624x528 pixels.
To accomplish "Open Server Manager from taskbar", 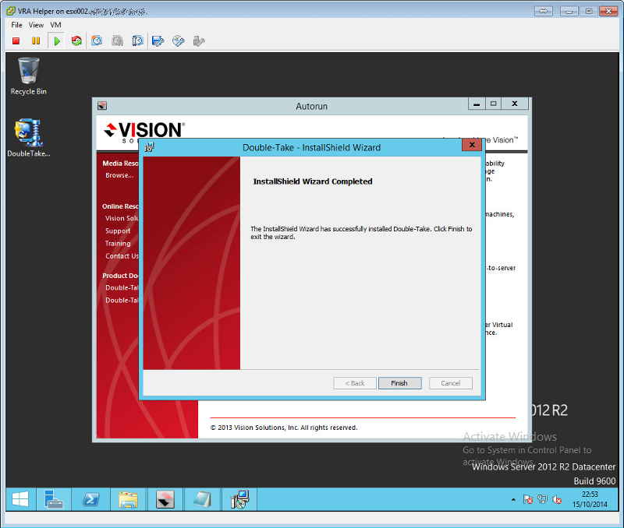I will coord(54,499).
